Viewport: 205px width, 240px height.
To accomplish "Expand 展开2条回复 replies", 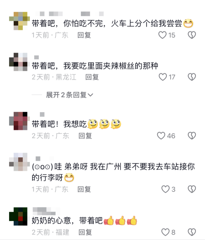I will [69, 95].
